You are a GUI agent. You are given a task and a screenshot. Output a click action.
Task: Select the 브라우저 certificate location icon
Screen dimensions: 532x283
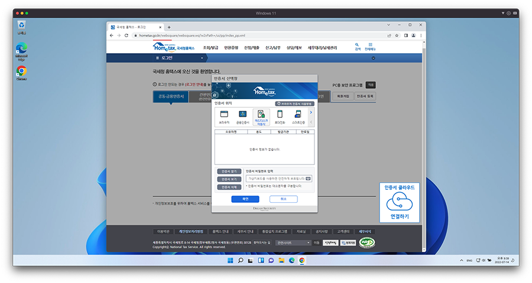224,117
